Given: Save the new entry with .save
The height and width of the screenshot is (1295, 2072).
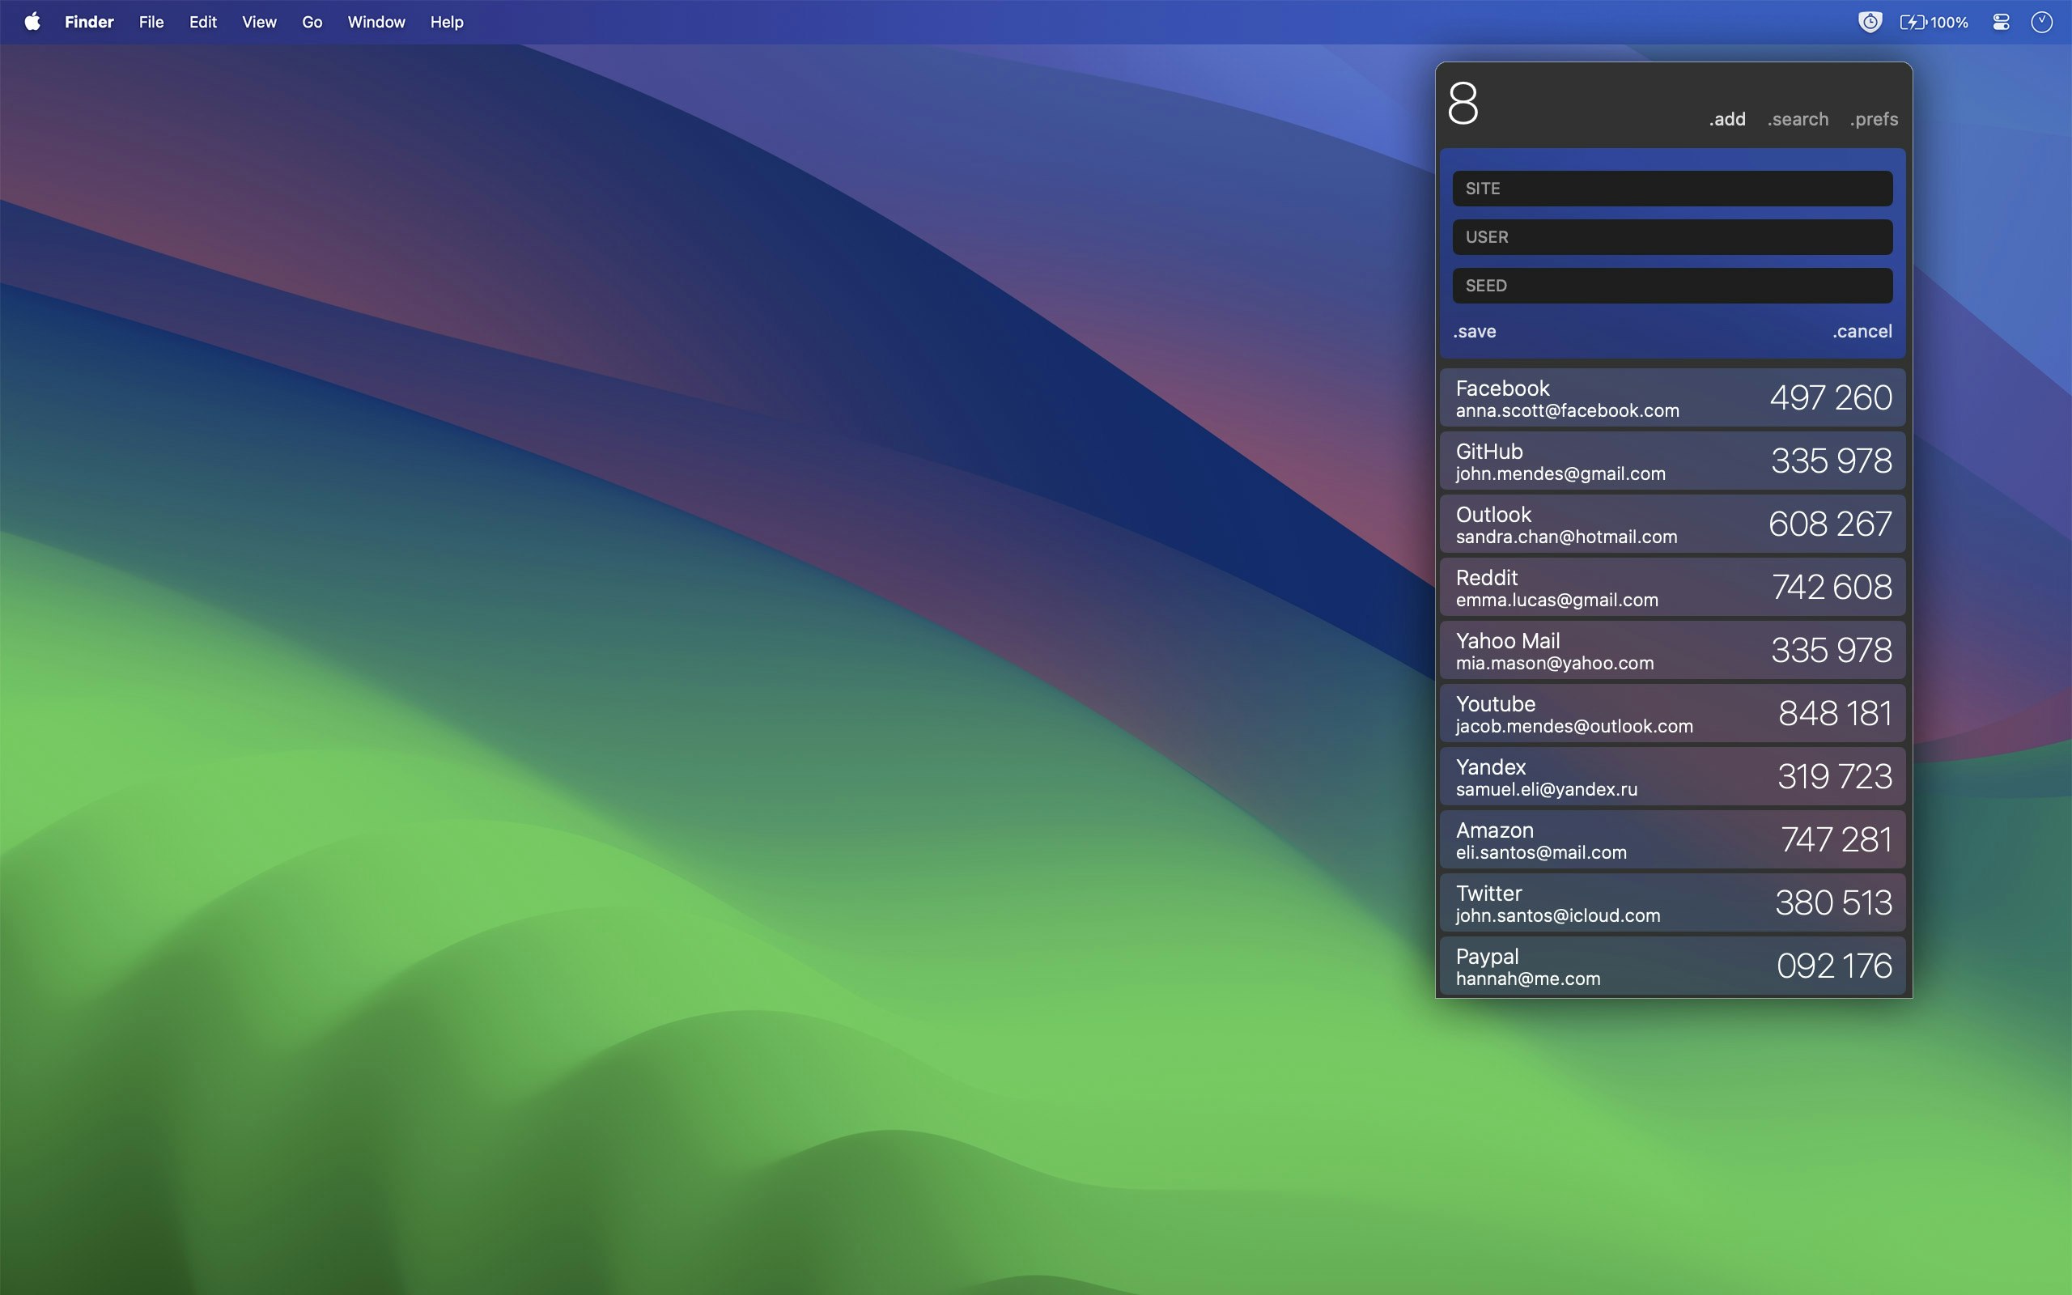Looking at the screenshot, I should click(x=1475, y=332).
